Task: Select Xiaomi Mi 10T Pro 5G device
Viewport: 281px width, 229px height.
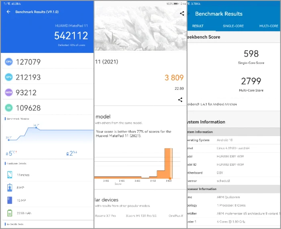Action: point(141,216)
